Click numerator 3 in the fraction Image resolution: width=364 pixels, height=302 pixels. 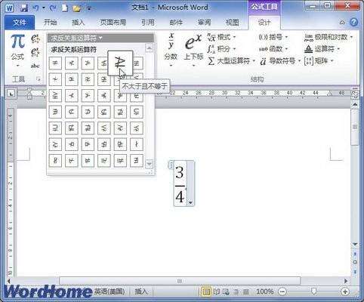tap(180, 173)
